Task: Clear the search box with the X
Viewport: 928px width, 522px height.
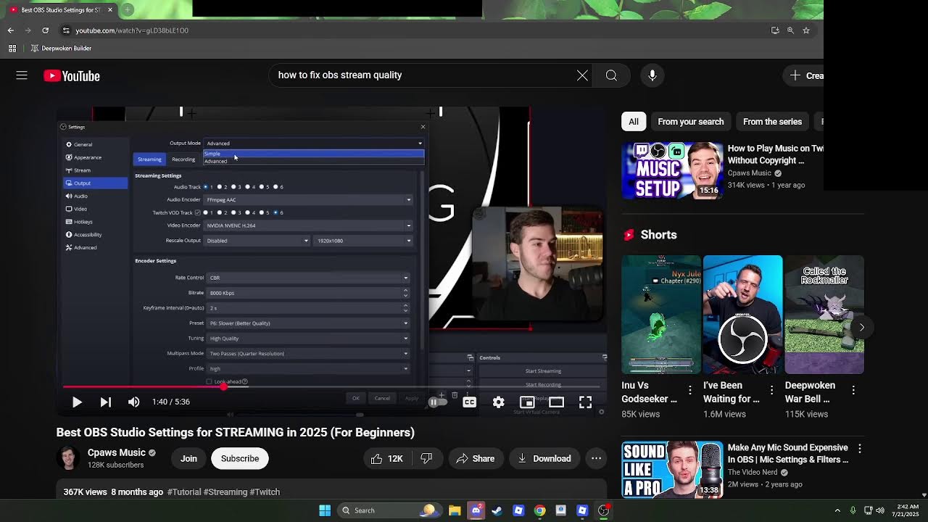Action: tap(582, 75)
